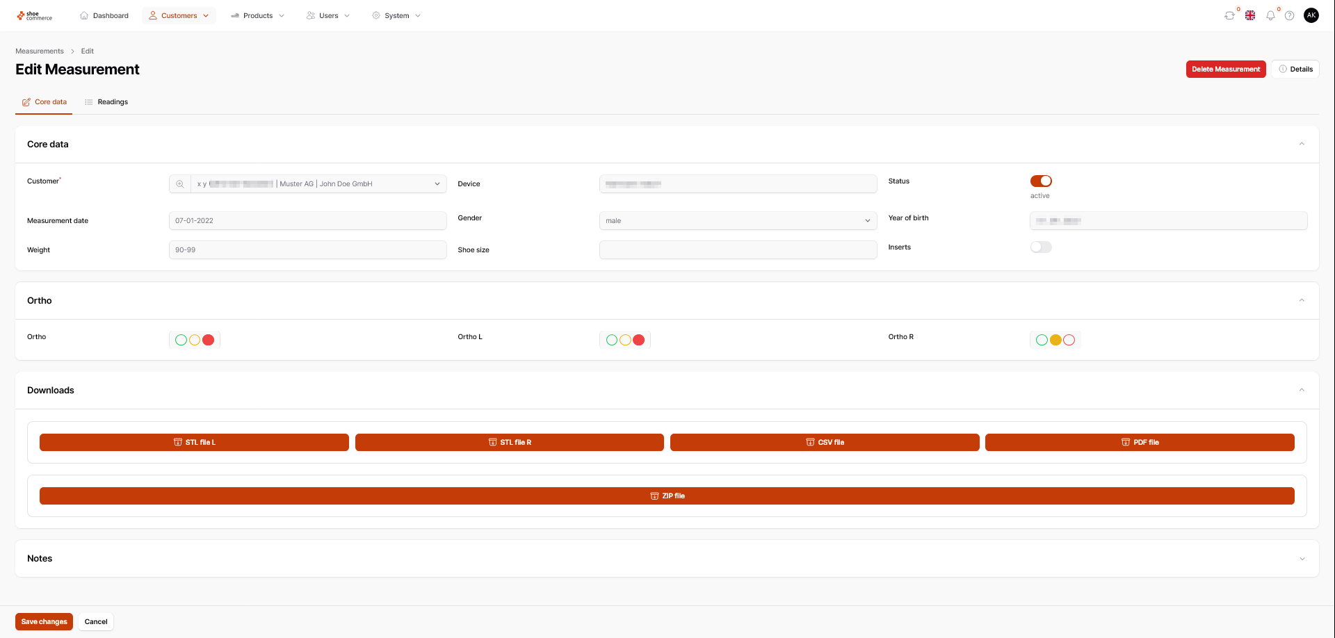Open the Details button

coord(1295,69)
